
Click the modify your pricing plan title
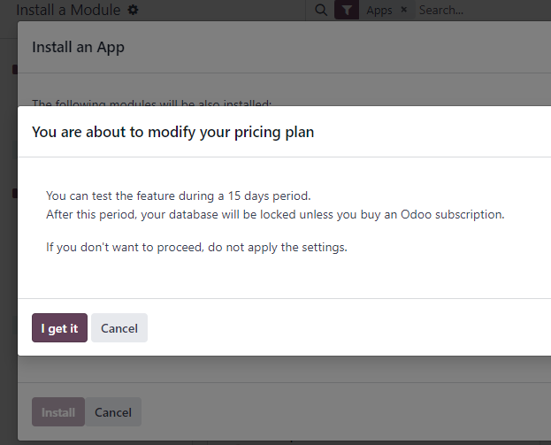[172, 132]
